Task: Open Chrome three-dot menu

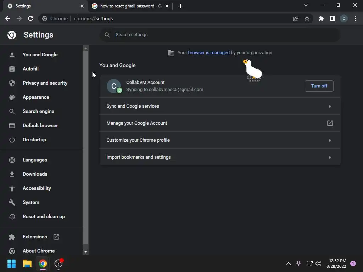Action: pyautogui.click(x=355, y=18)
